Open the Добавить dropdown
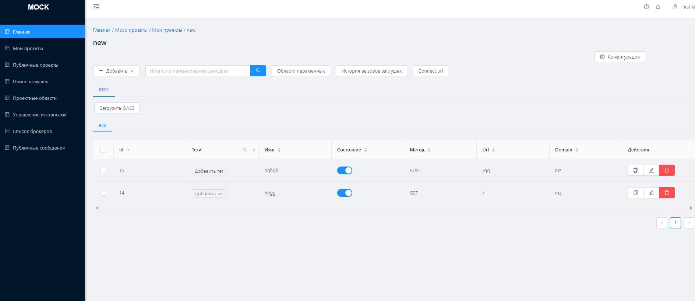 coord(116,71)
